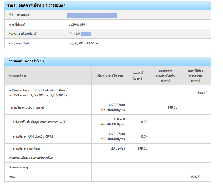This screenshot has width=223, height=186.
Task: Select the รายละเอียดการใช้งาน section header
Action: click(26, 61)
